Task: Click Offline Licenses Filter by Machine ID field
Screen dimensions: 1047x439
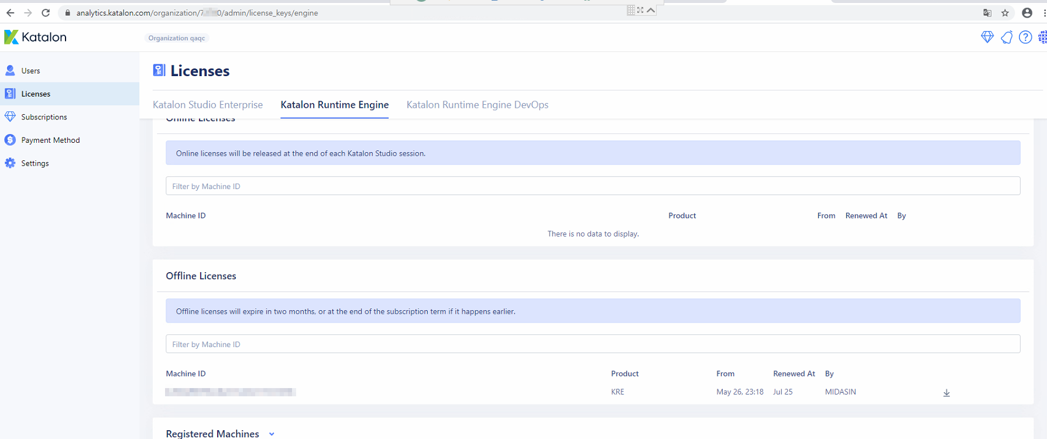Action: [x=593, y=344]
